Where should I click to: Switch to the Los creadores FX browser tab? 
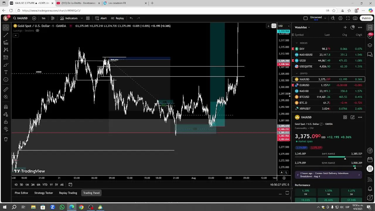pyautogui.click(x=125, y=3)
